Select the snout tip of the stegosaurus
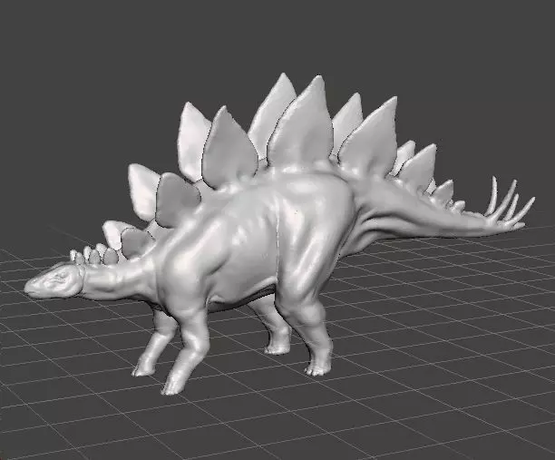This screenshot has height=460, width=555. tap(30, 288)
